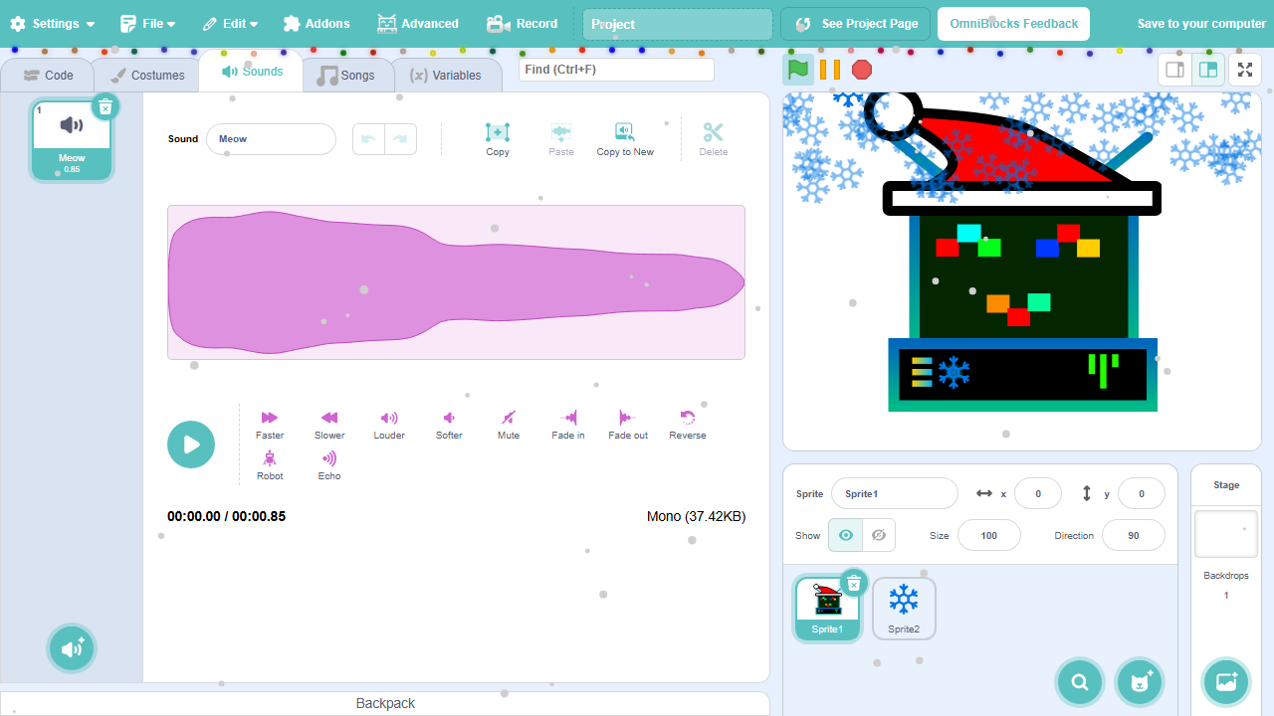
Task: Edit the Sound name field Meow
Action: click(x=271, y=139)
